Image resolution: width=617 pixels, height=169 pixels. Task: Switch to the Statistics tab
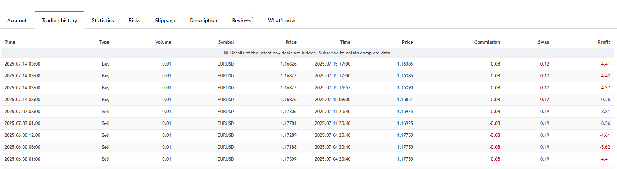[x=103, y=20]
